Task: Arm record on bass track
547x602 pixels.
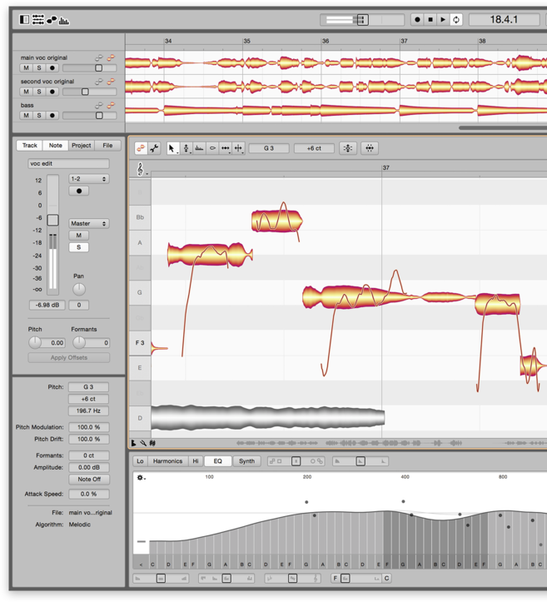Action: pos(52,116)
